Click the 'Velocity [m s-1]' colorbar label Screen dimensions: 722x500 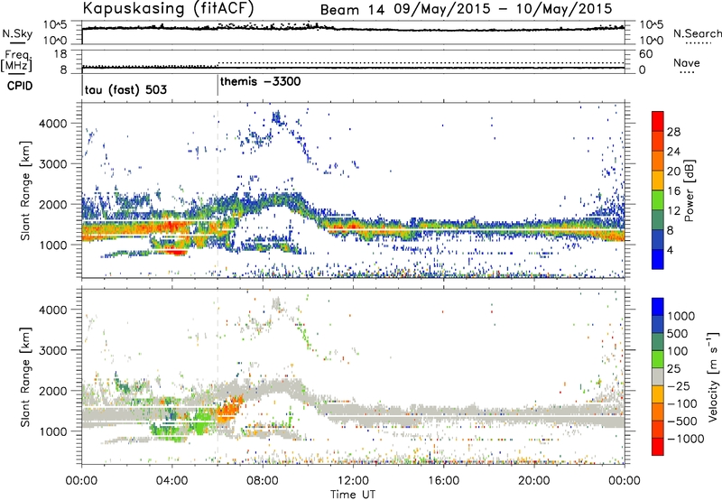pos(713,376)
